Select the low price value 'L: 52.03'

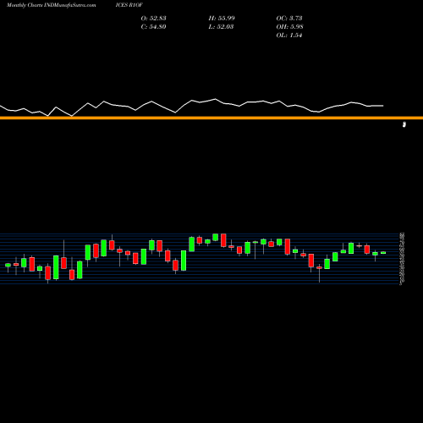click(221, 27)
